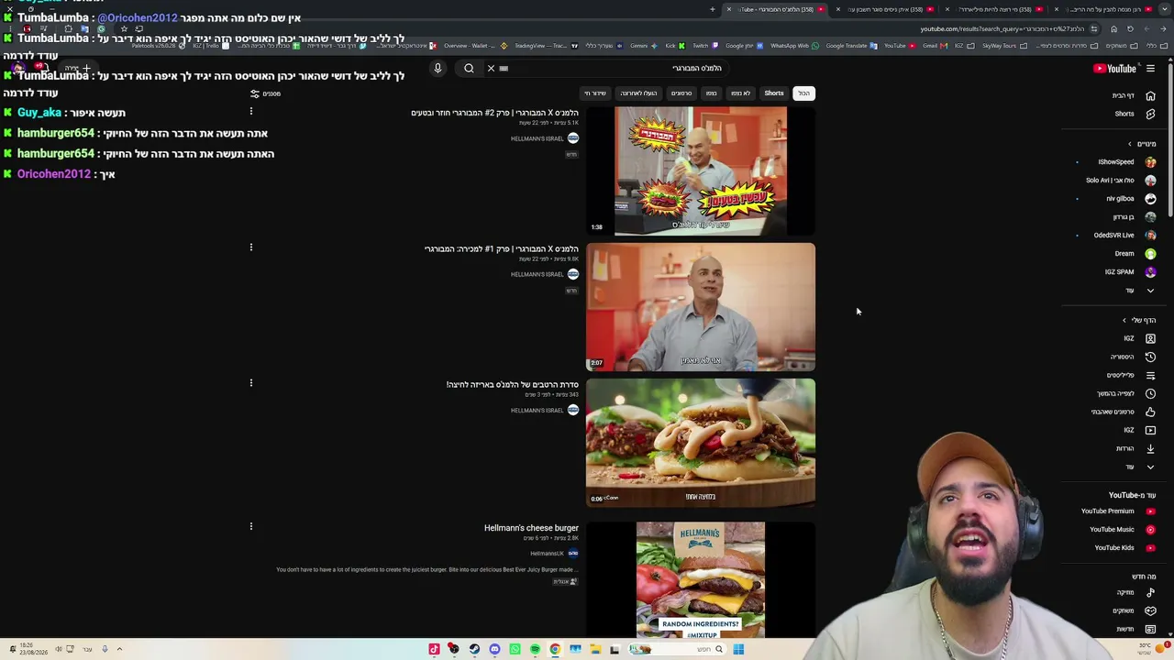Open the episode #2 burger video thumbnail
Viewport: 1174px width, 660px height.
coord(701,170)
